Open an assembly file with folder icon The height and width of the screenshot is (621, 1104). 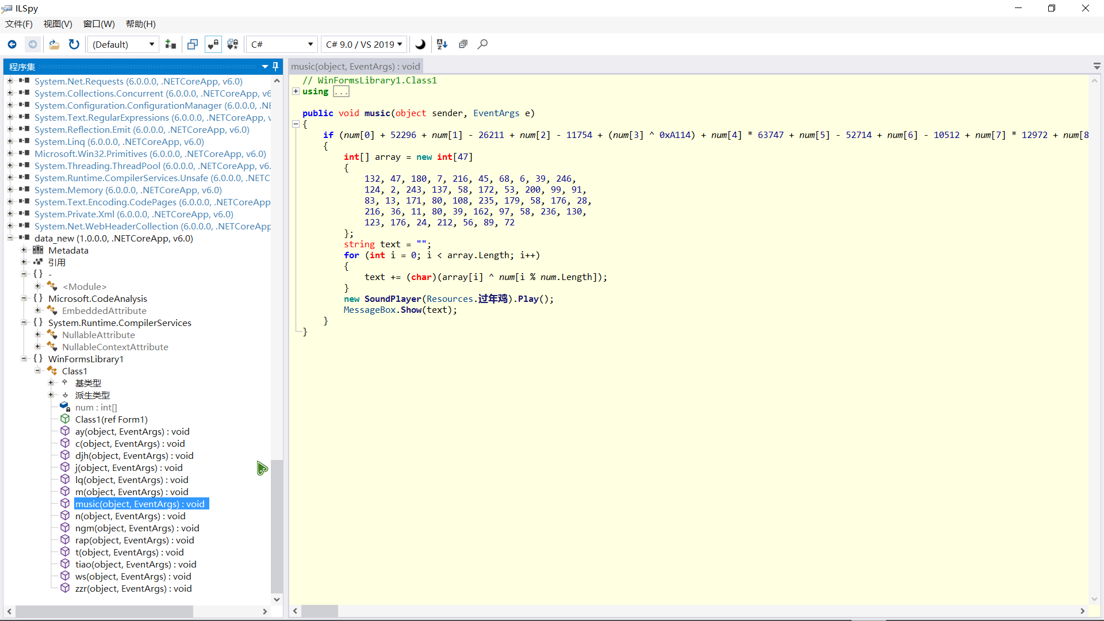[54, 44]
